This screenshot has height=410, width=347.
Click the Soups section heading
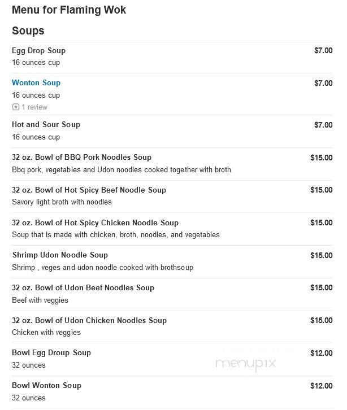pos(28,31)
